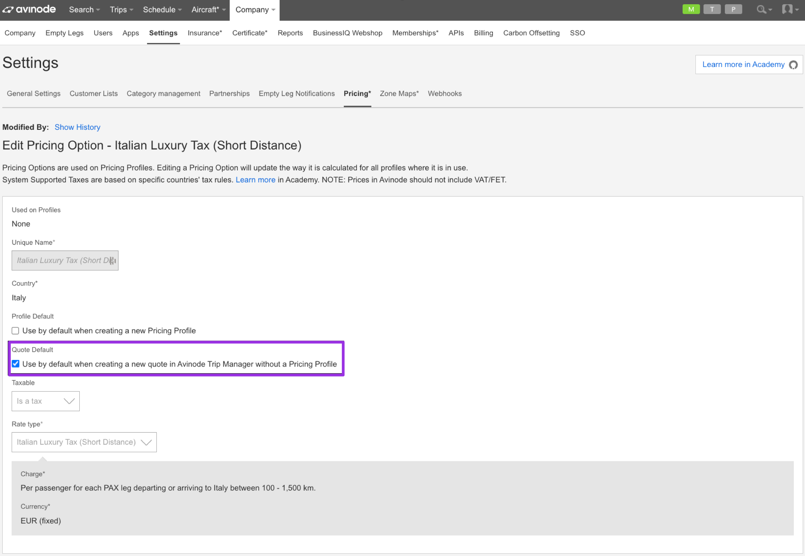Open the Memberships section
Screen dimensions: 805x556
click(415, 33)
